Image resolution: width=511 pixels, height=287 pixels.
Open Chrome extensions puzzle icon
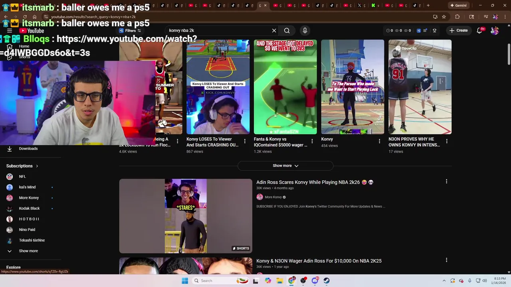pos(457,17)
